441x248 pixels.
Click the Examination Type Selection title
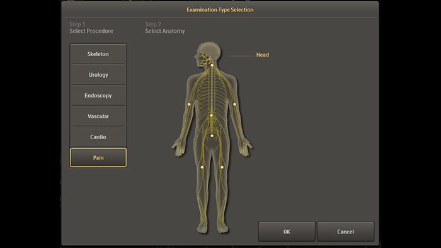(220, 10)
